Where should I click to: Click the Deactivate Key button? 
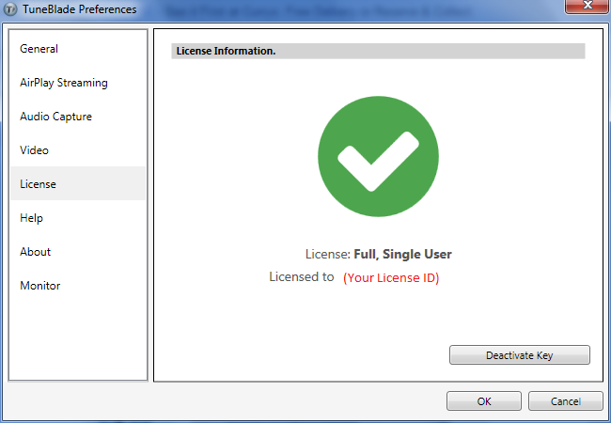point(520,354)
